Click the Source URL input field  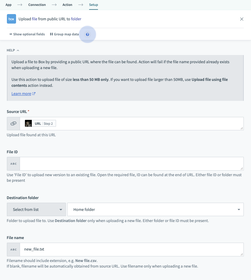[147, 123]
